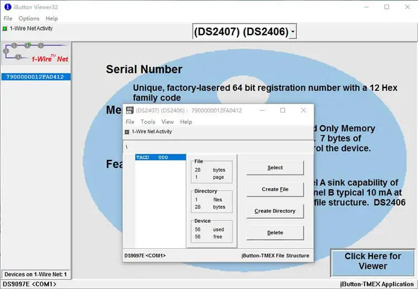Open the Help menu in the DS2407 window

pyautogui.click(x=186, y=122)
